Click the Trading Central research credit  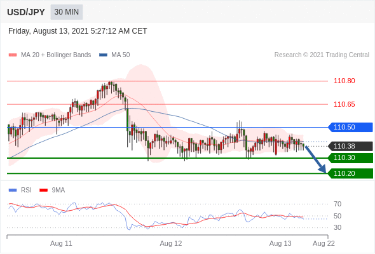point(322,55)
